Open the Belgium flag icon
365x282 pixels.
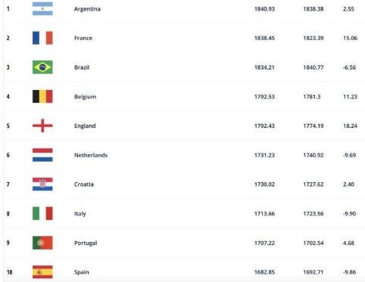tap(42, 96)
